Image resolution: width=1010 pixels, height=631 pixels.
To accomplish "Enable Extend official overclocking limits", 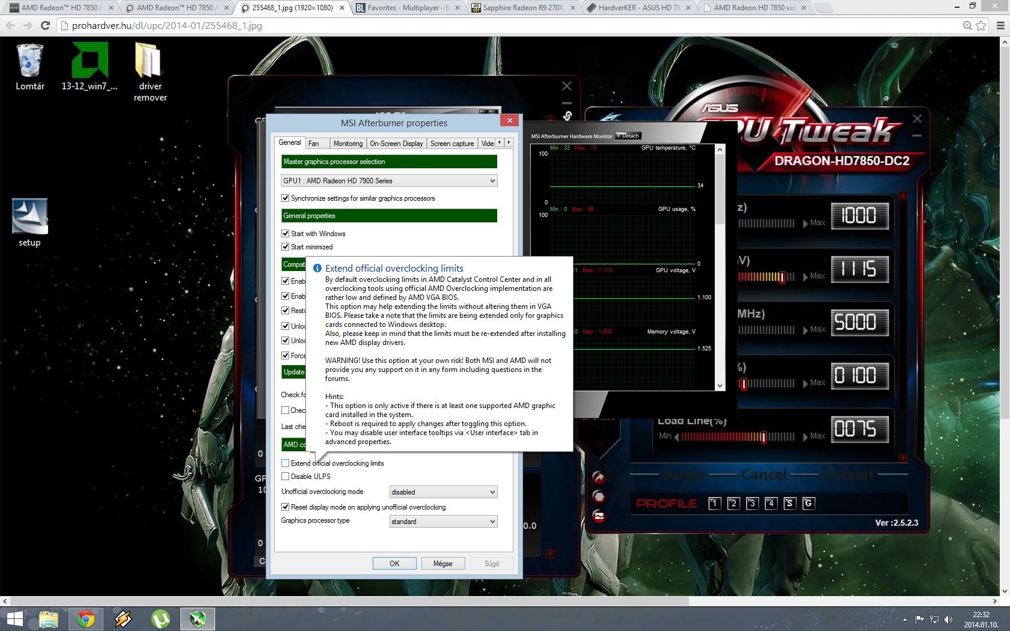I will (x=286, y=463).
